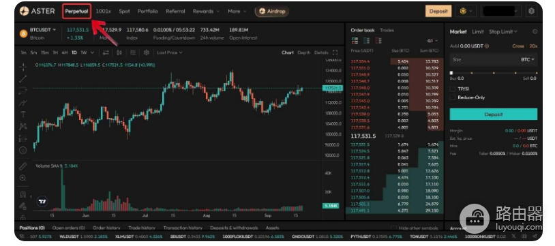Expand the Last Price dropdown

coord(170,52)
